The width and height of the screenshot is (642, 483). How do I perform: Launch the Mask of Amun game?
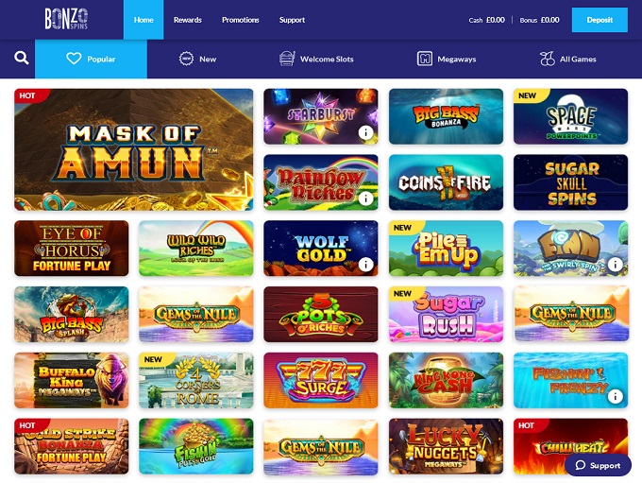[133, 149]
